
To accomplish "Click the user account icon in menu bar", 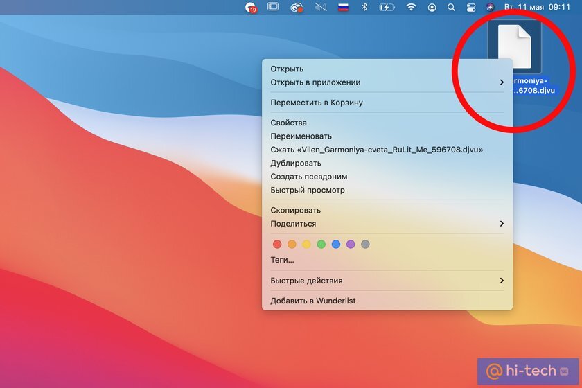I will (x=432, y=7).
